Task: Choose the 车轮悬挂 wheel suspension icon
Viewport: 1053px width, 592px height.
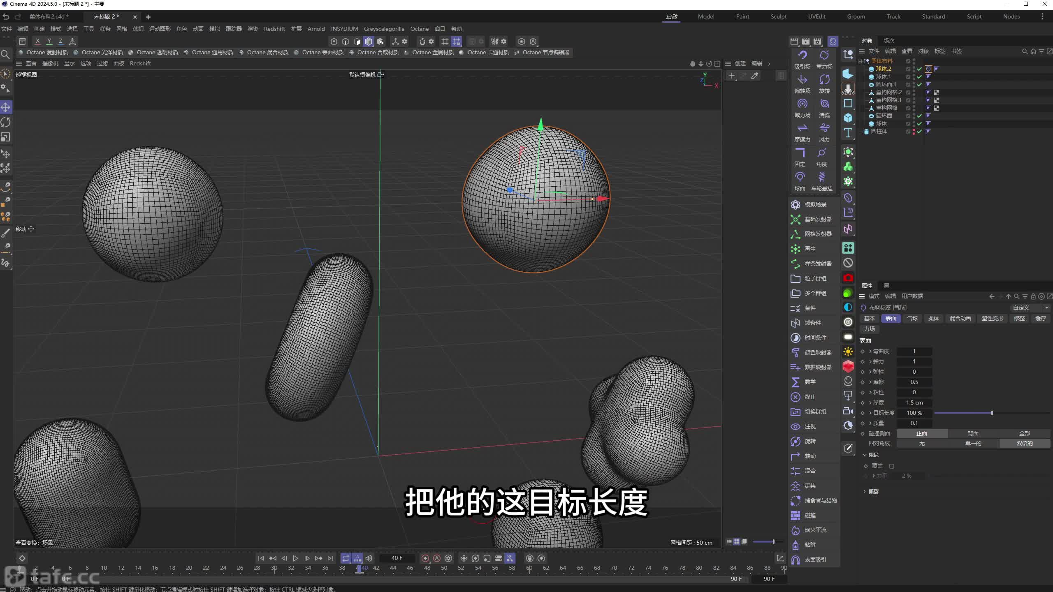Action: pos(822,177)
